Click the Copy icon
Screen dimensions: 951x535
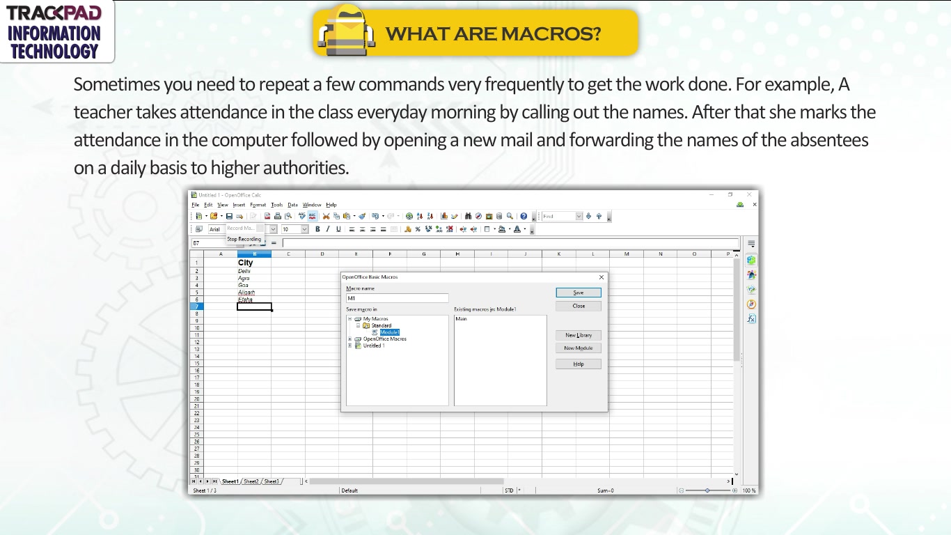[336, 216]
